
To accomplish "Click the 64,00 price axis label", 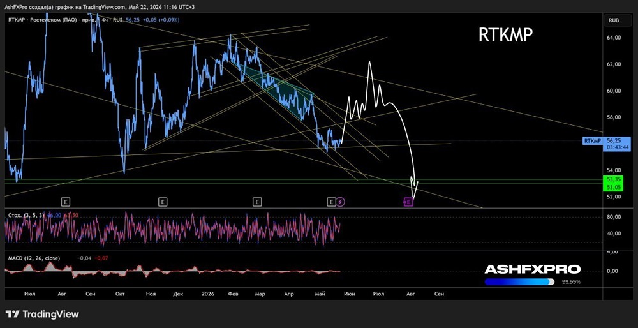I will click(614, 38).
